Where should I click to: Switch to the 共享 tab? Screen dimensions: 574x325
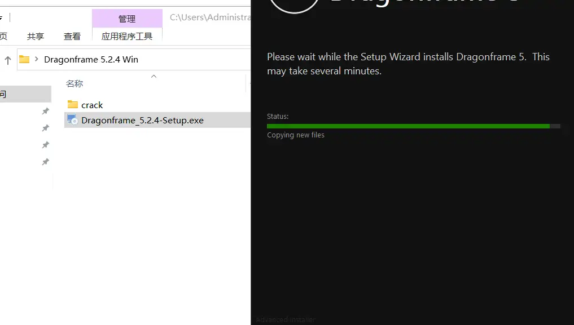click(36, 36)
